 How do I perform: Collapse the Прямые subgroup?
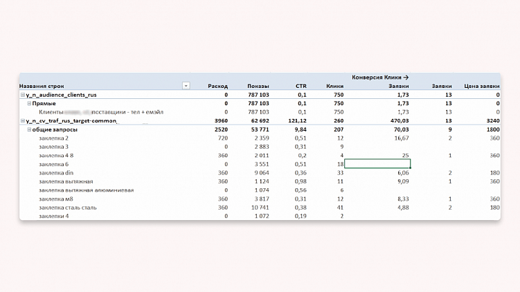tap(29, 103)
